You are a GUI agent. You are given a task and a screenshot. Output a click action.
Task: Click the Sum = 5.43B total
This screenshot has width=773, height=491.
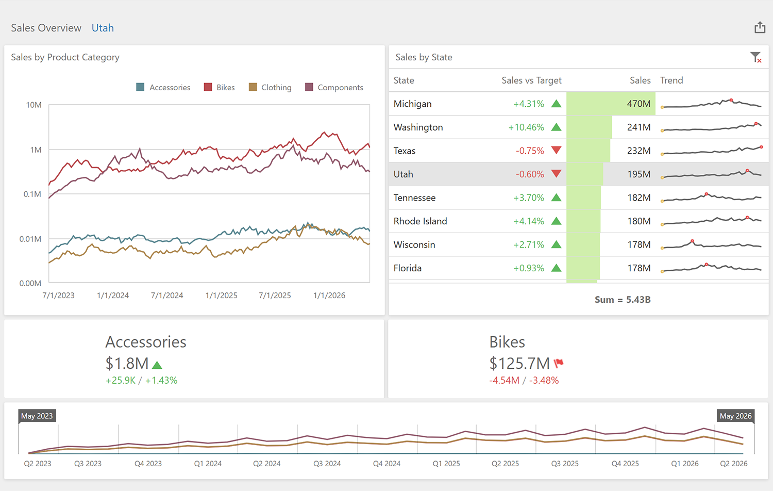point(623,300)
